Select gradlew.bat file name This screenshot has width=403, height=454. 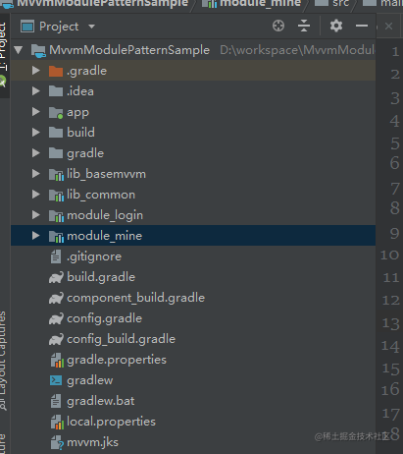click(101, 401)
